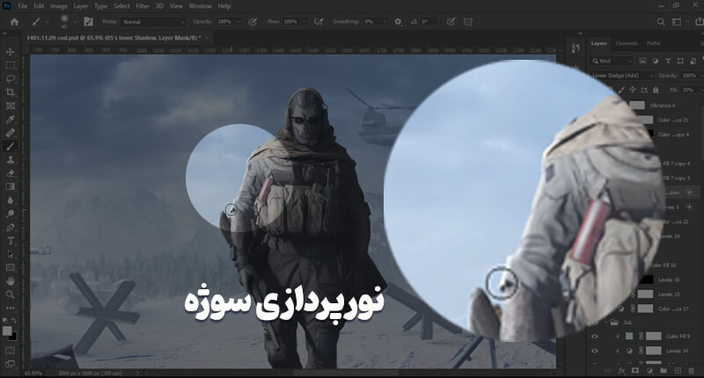The image size is (704, 378).
Task: Open the Window menu
Action: (200, 6)
